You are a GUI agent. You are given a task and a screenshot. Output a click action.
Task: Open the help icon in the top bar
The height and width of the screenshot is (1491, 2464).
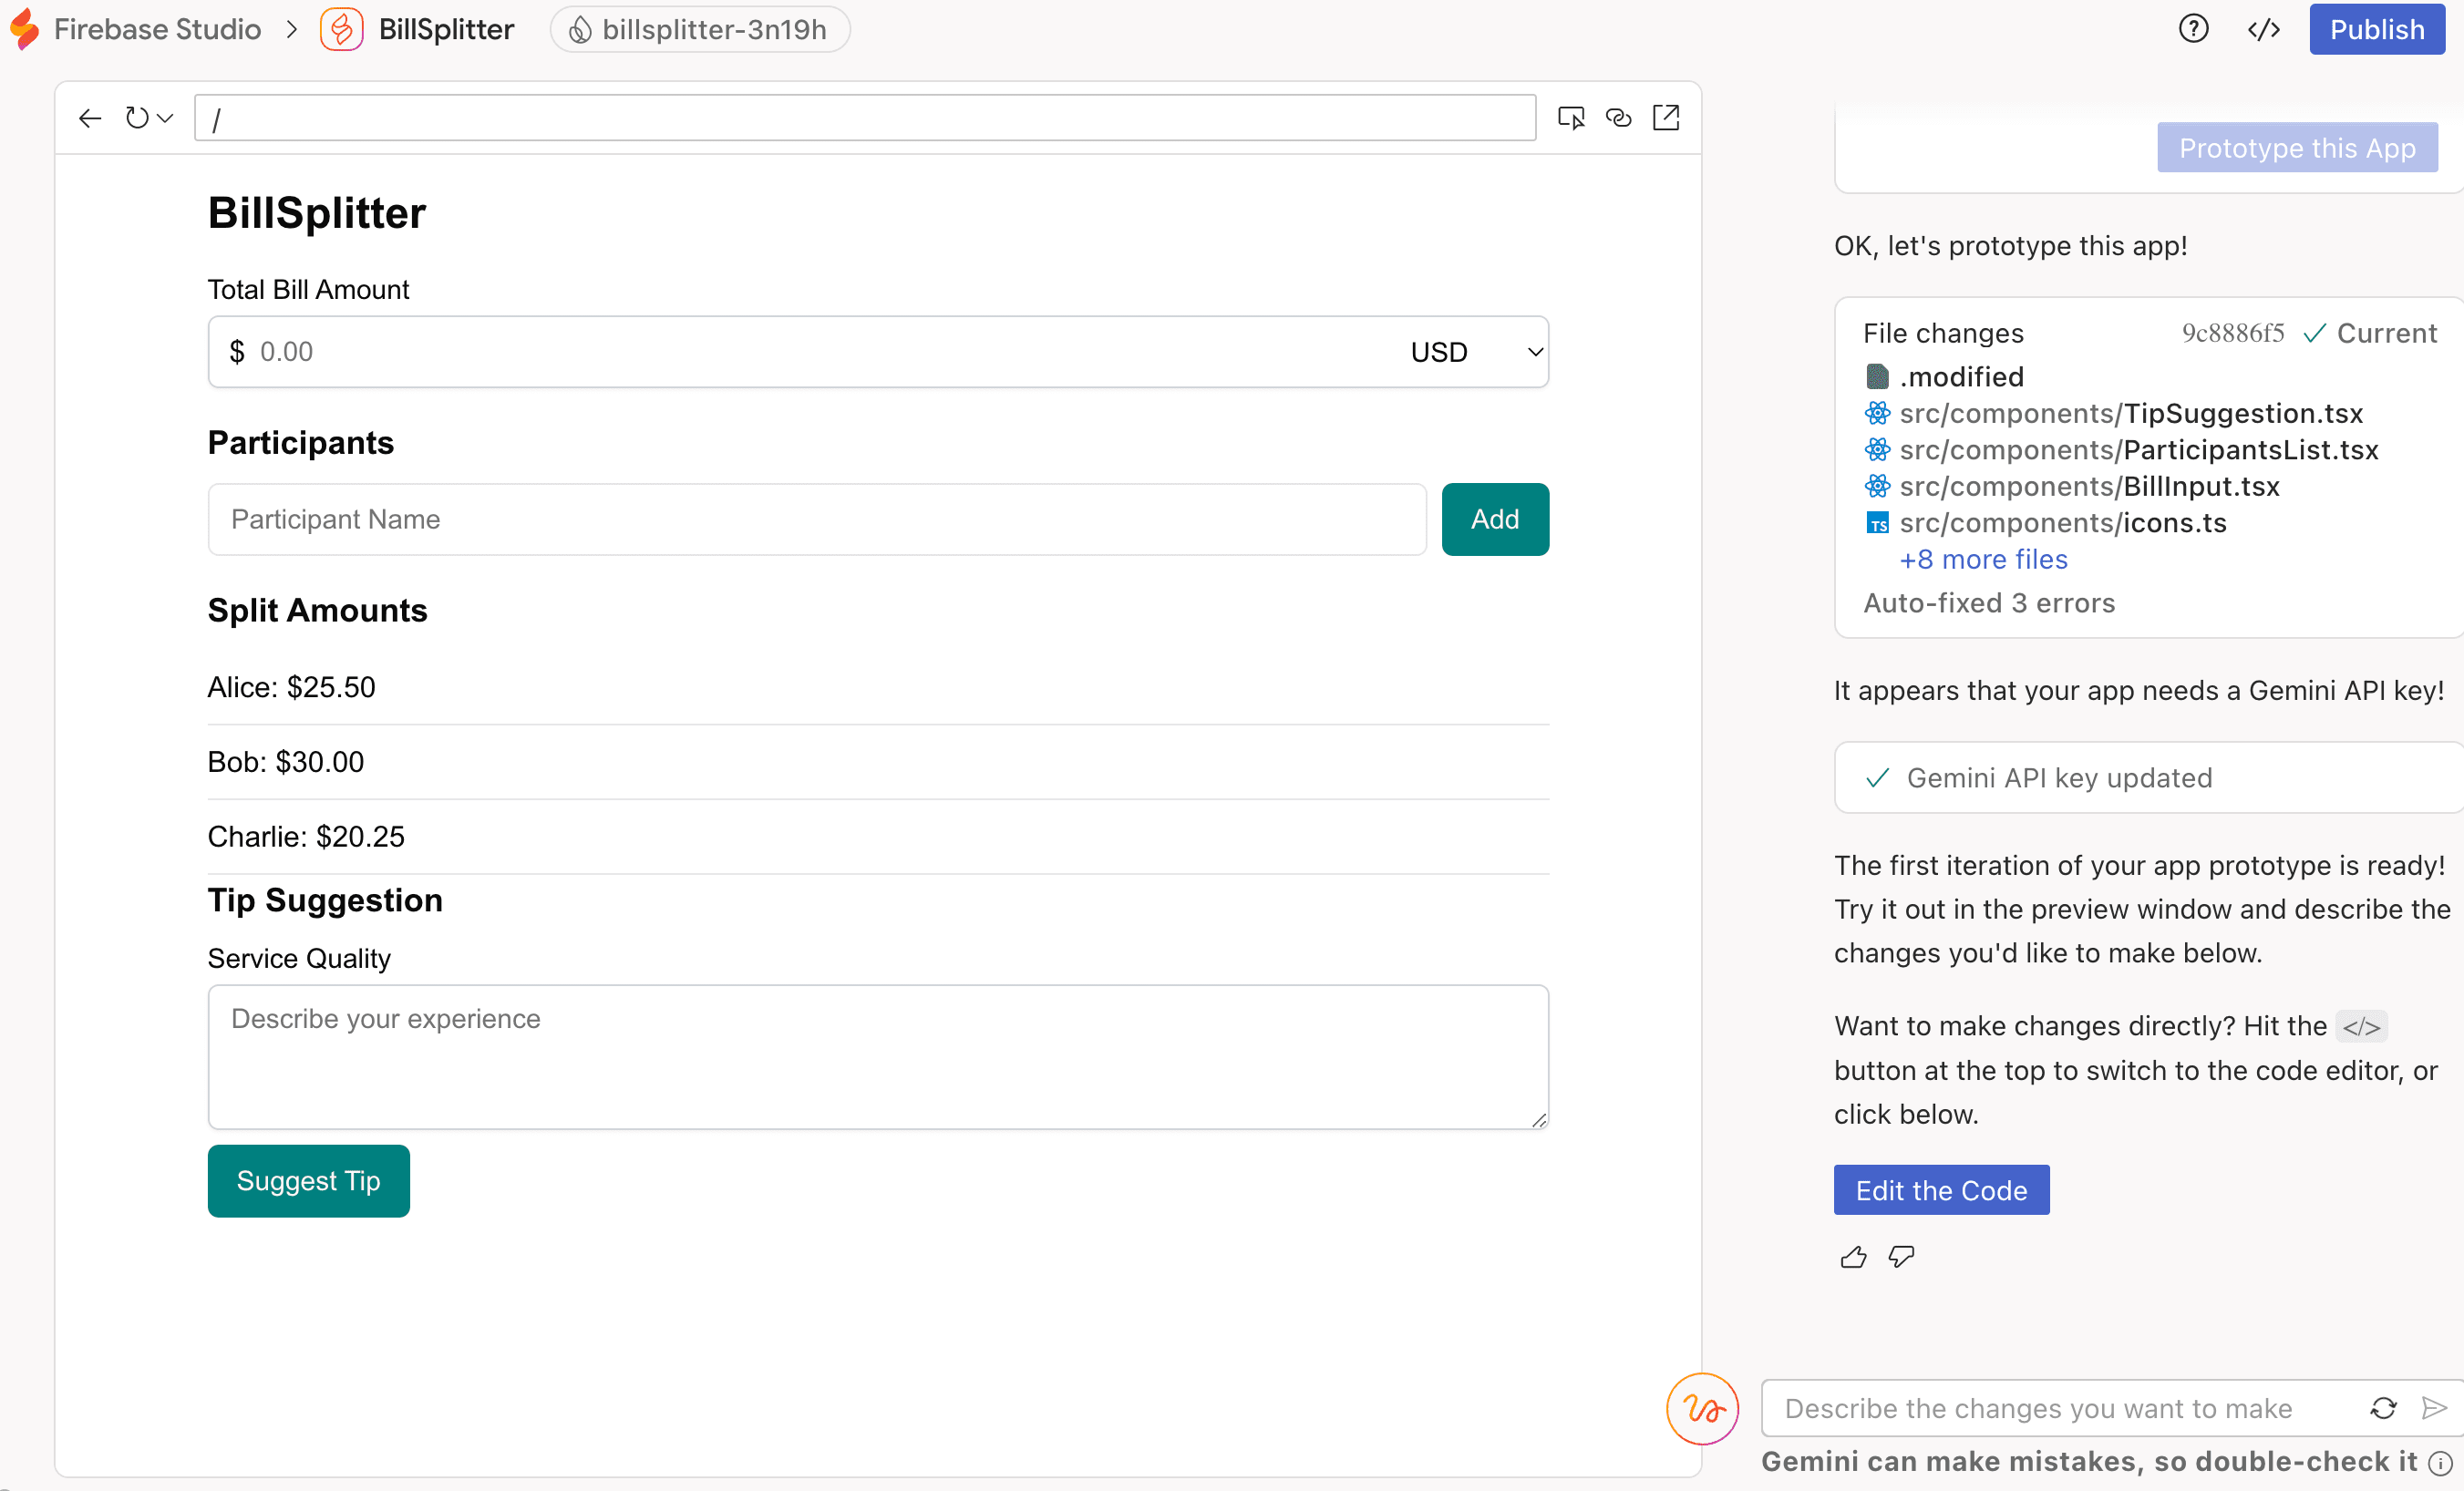coord(2193,29)
